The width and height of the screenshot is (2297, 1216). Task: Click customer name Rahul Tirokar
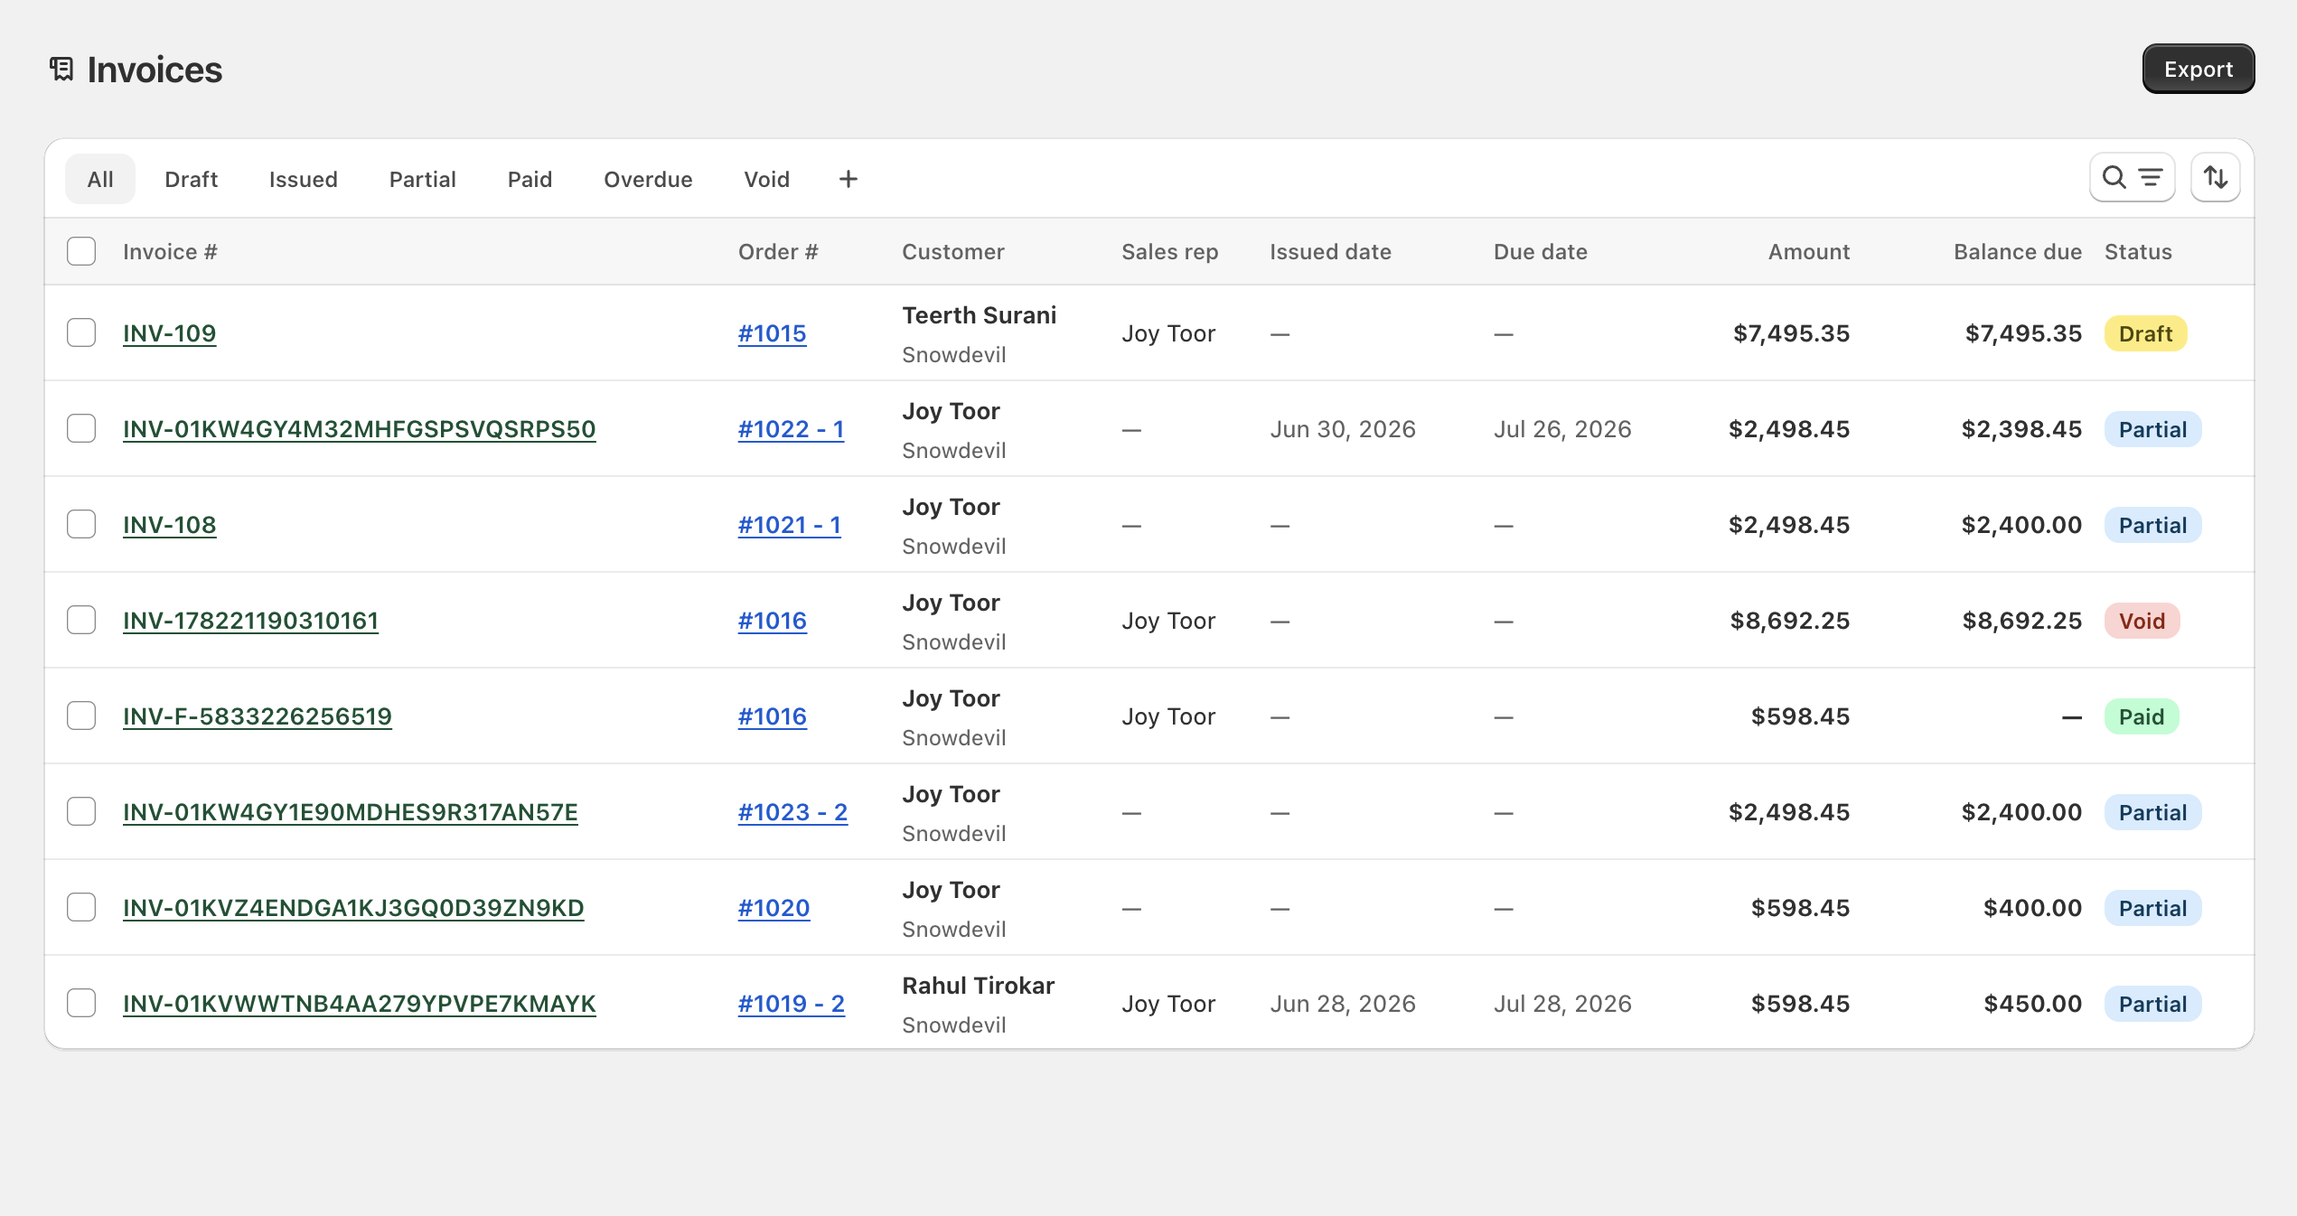979,986
